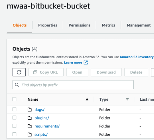
Task: Click the Name column header
Action: (x=33, y=99)
